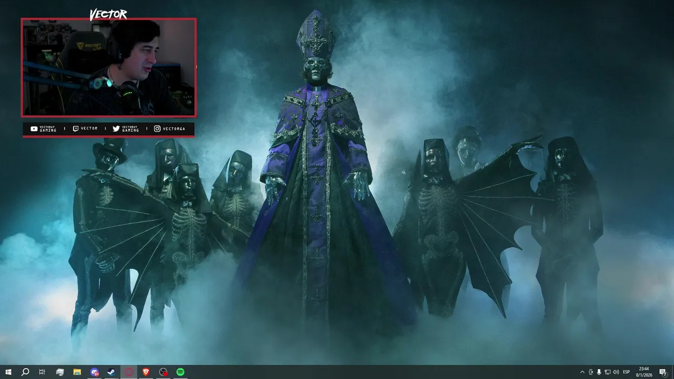Open Steam from the taskbar
This screenshot has height=379, width=674.
(112, 372)
